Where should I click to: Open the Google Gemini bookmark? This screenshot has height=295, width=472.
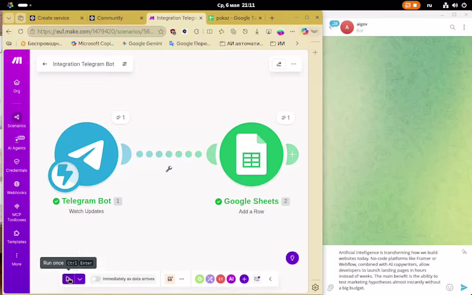click(x=142, y=43)
